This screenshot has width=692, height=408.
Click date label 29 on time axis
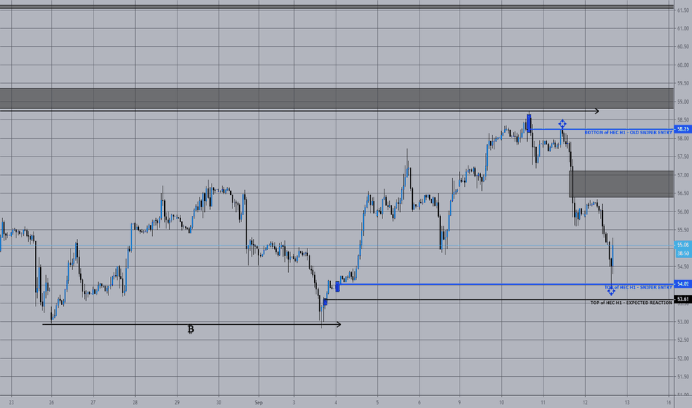[177, 402]
